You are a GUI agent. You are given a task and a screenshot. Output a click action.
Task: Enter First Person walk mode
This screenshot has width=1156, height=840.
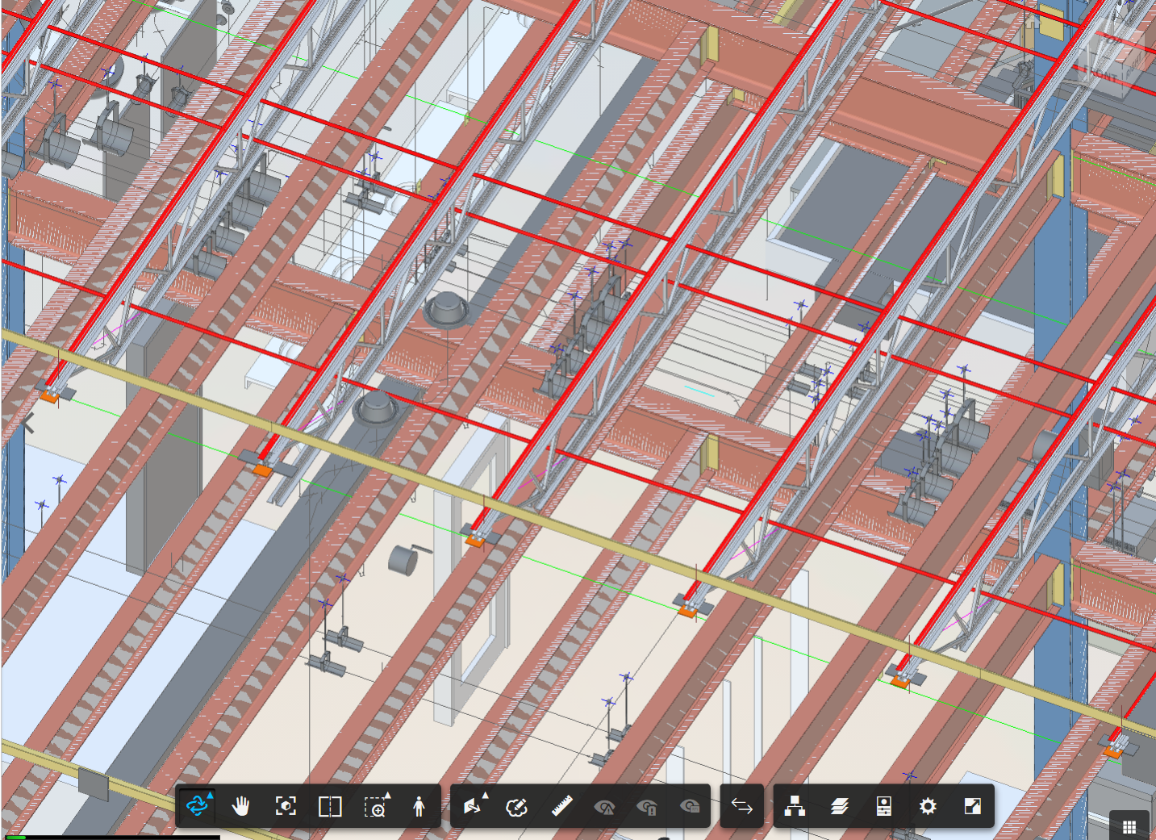tap(419, 806)
